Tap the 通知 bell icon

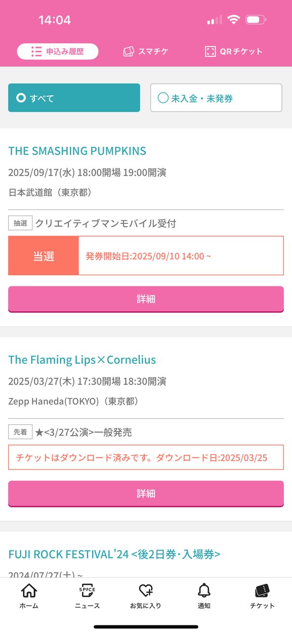point(204,591)
